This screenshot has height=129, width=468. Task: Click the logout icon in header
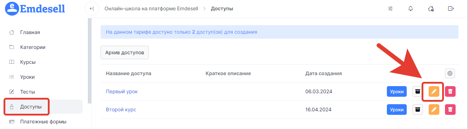point(451,9)
